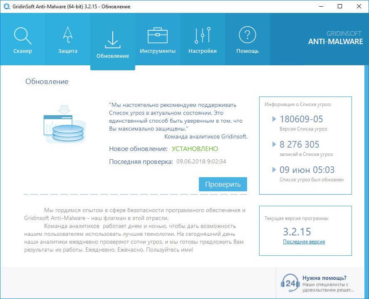Switch to the Сканер tab label
The image size is (369, 299).
(x=22, y=51)
